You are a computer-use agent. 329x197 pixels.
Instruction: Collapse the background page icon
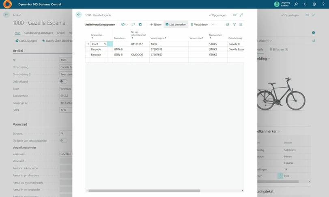314,15
